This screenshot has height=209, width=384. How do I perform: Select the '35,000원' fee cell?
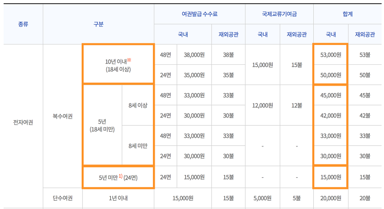point(194,75)
